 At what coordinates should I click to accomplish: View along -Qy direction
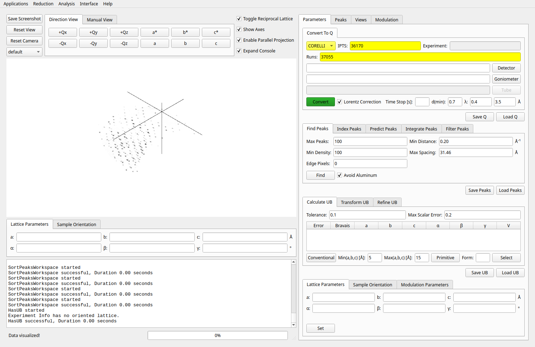click(x=93, y=44)
